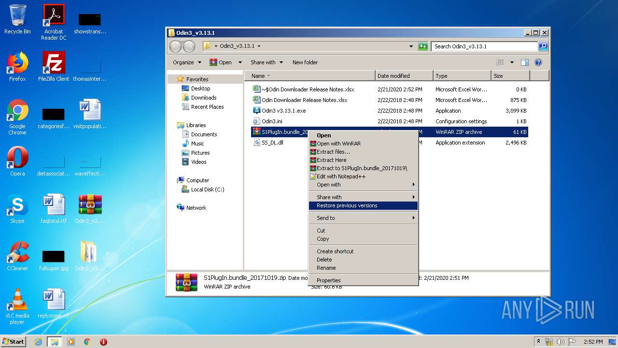Select Extract files... option
The image size is (618, 348).
point(363,152)
